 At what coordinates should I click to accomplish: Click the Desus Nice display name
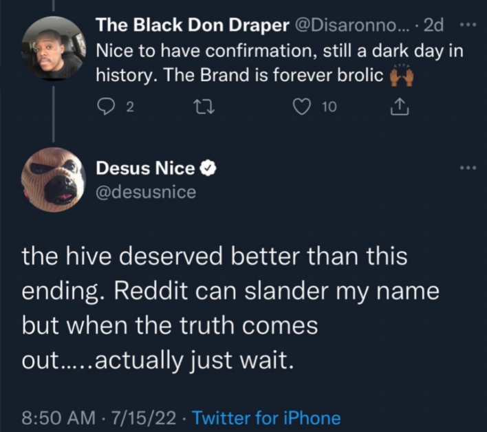pyautogui.click(x=145, y=169)
